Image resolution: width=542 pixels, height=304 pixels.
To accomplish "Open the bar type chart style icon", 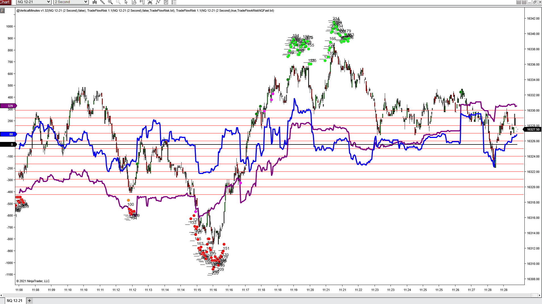I will coord(94,2).
